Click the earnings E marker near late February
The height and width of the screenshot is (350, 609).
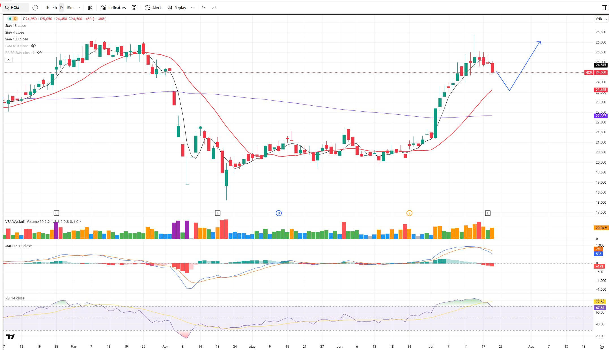pos(56,213)
